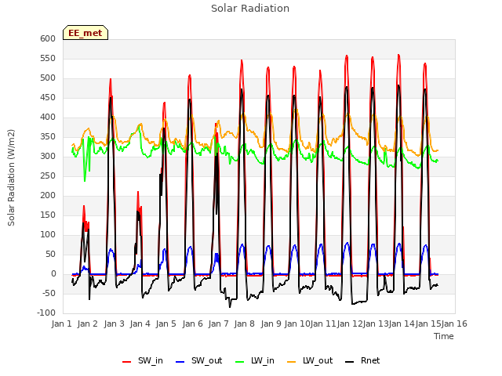Click the Rnet legend label

pos(370,360)
